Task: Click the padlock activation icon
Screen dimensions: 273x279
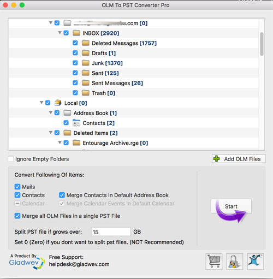Action: (x=235, y=262)
